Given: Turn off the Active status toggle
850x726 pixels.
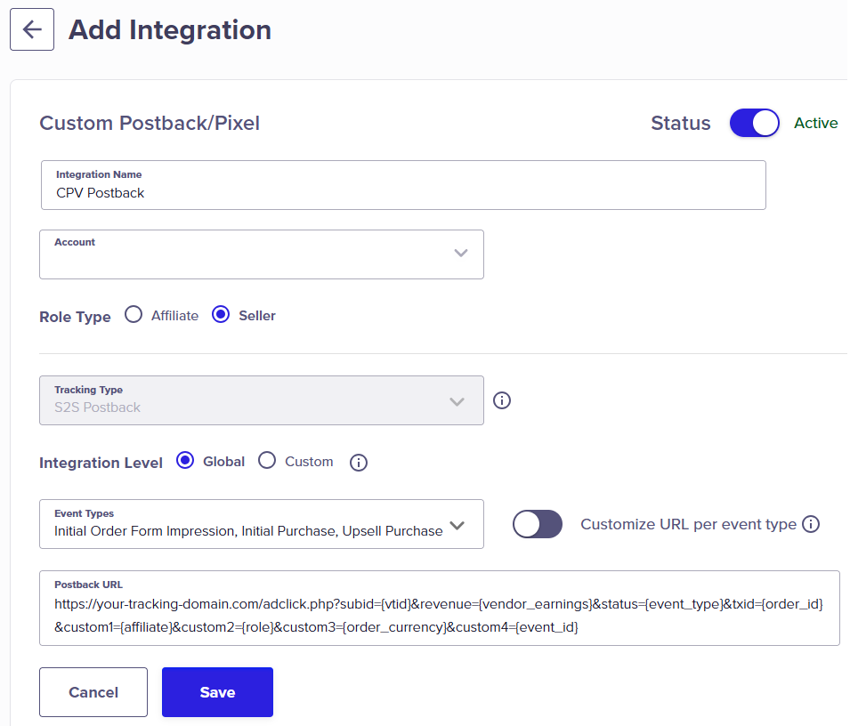Looking at the screenshot, I should pyautogui.click(x=754, y=123).
